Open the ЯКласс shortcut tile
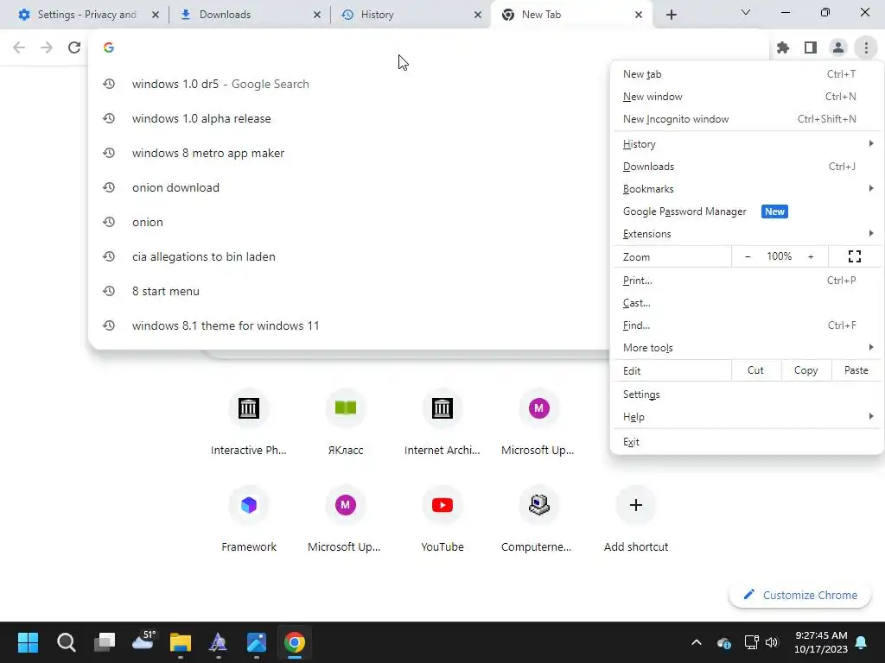 click(x=346, y=421)
